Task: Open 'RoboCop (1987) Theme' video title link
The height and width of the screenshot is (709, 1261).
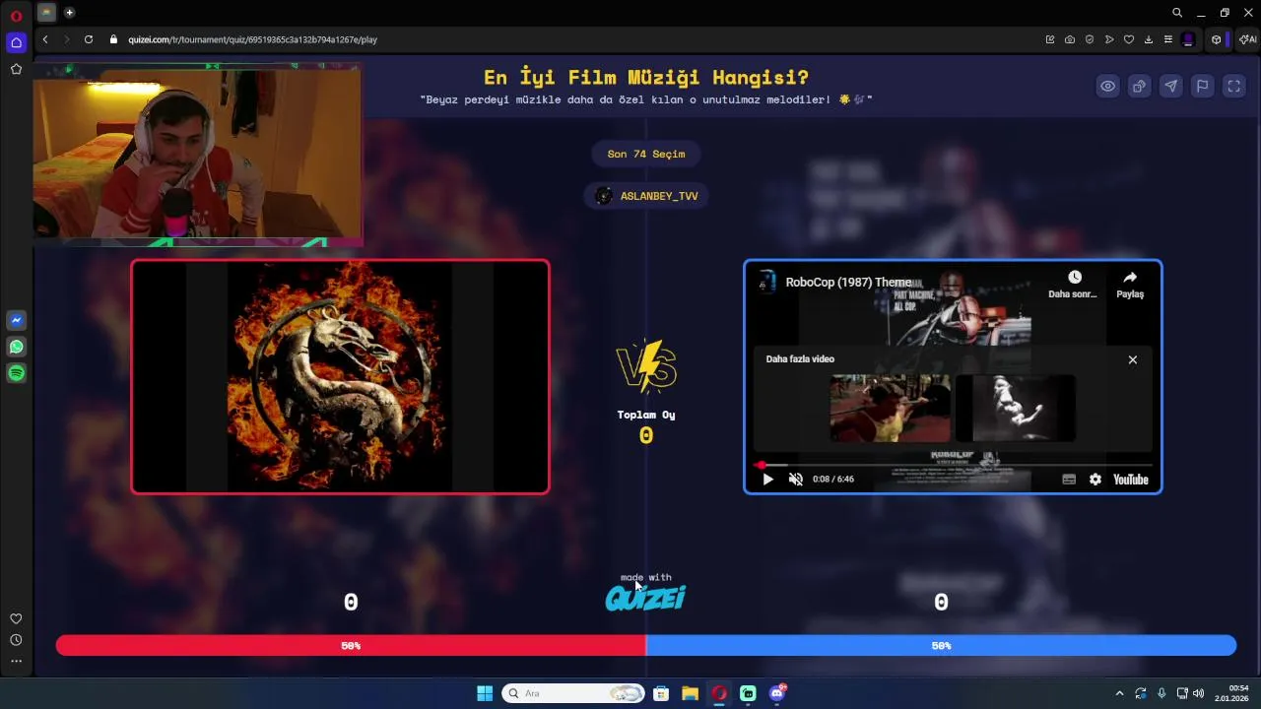Action: point(848,283)
